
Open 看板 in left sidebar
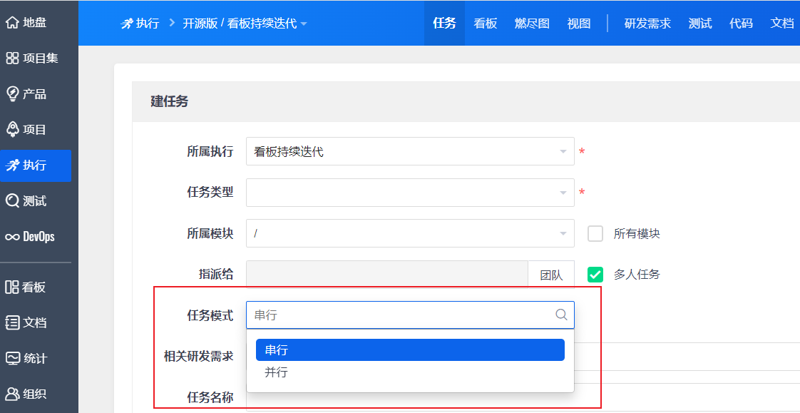[26, 287]
